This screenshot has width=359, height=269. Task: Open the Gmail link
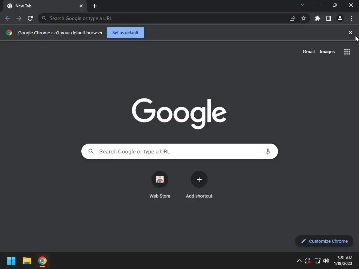tap(309, 52)
